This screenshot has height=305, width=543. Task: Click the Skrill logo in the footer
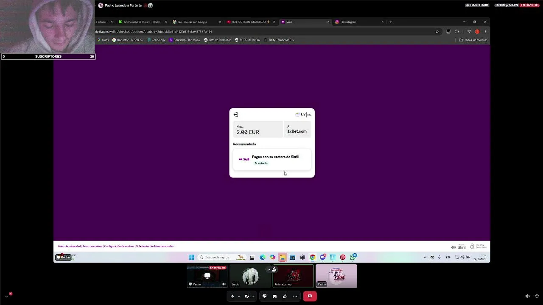point(459,247)
